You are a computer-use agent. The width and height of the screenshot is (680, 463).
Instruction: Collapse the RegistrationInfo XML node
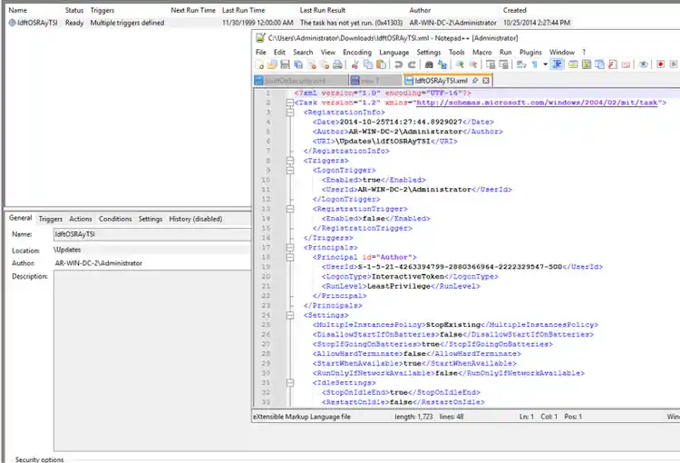click(x=289, y=112)
